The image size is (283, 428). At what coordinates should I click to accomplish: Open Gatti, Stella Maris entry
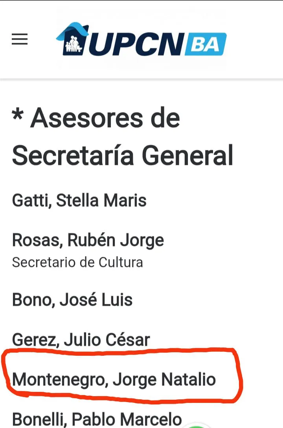click(x=79, y=201)
